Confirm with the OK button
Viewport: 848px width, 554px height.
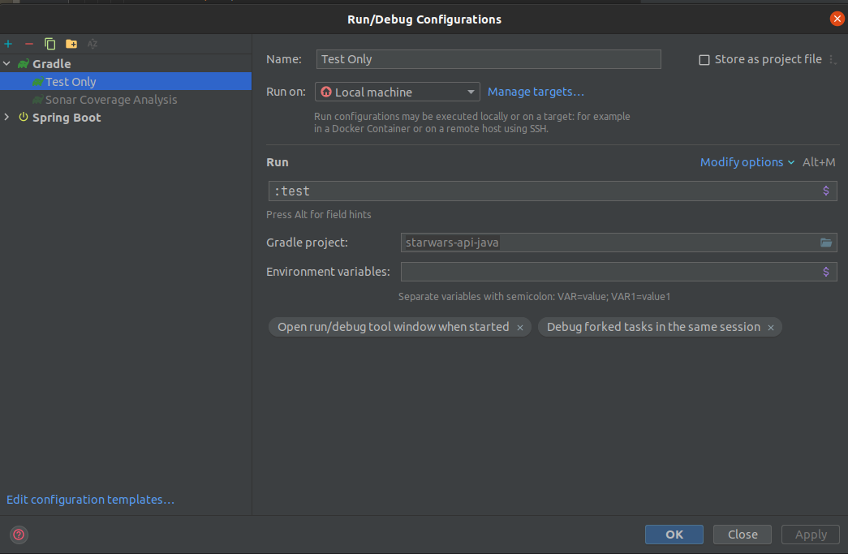click(674, 535)
